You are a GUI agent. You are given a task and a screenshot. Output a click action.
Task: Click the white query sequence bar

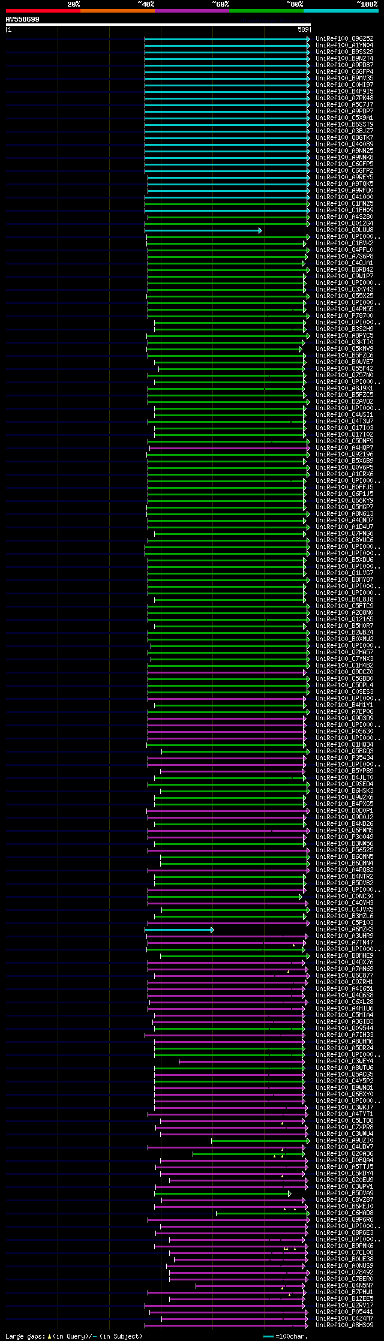point(158,25)
